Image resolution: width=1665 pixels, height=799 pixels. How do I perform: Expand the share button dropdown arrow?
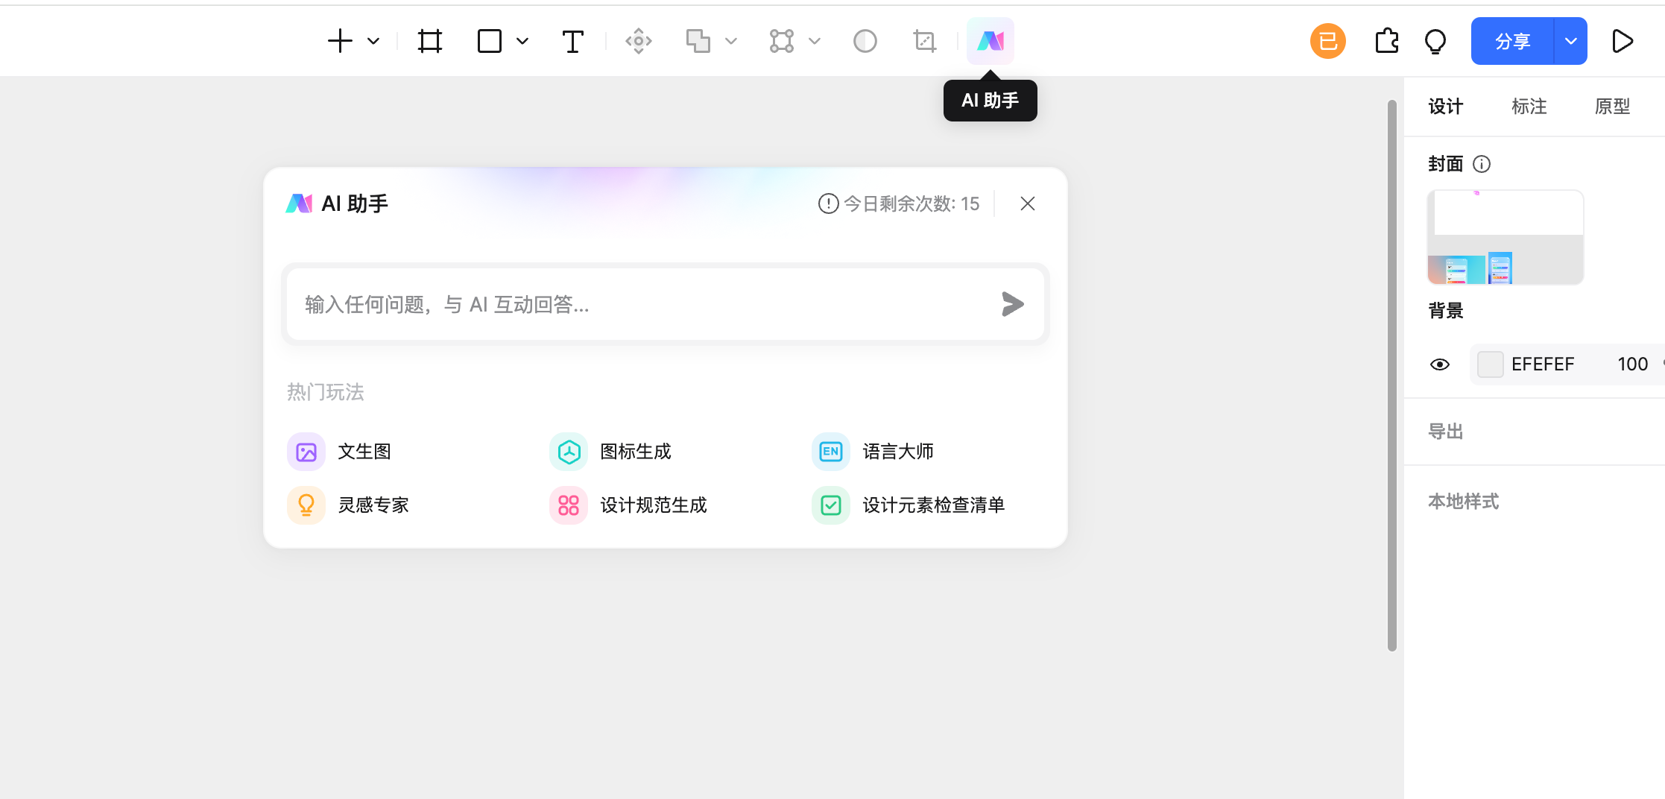tap(1571, 41)
